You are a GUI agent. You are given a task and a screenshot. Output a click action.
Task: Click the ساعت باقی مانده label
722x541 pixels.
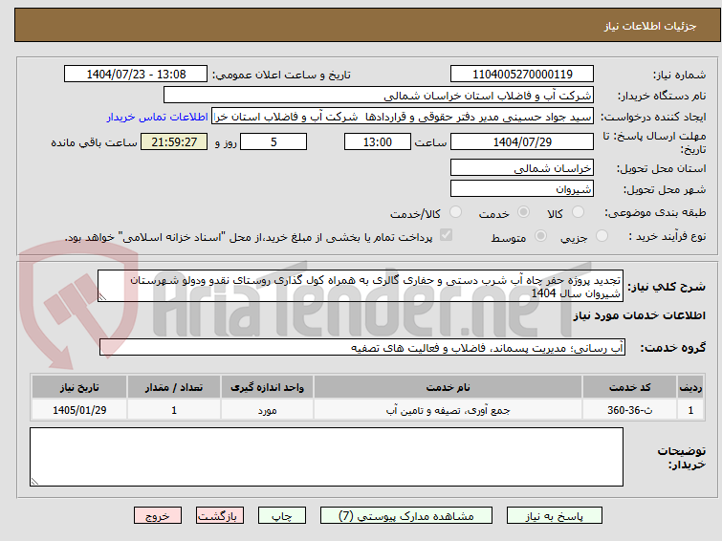coord(94,142)
